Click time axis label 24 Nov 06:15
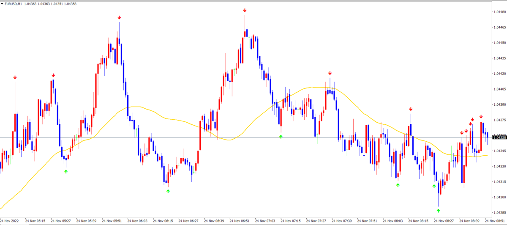 click(163, 221)
